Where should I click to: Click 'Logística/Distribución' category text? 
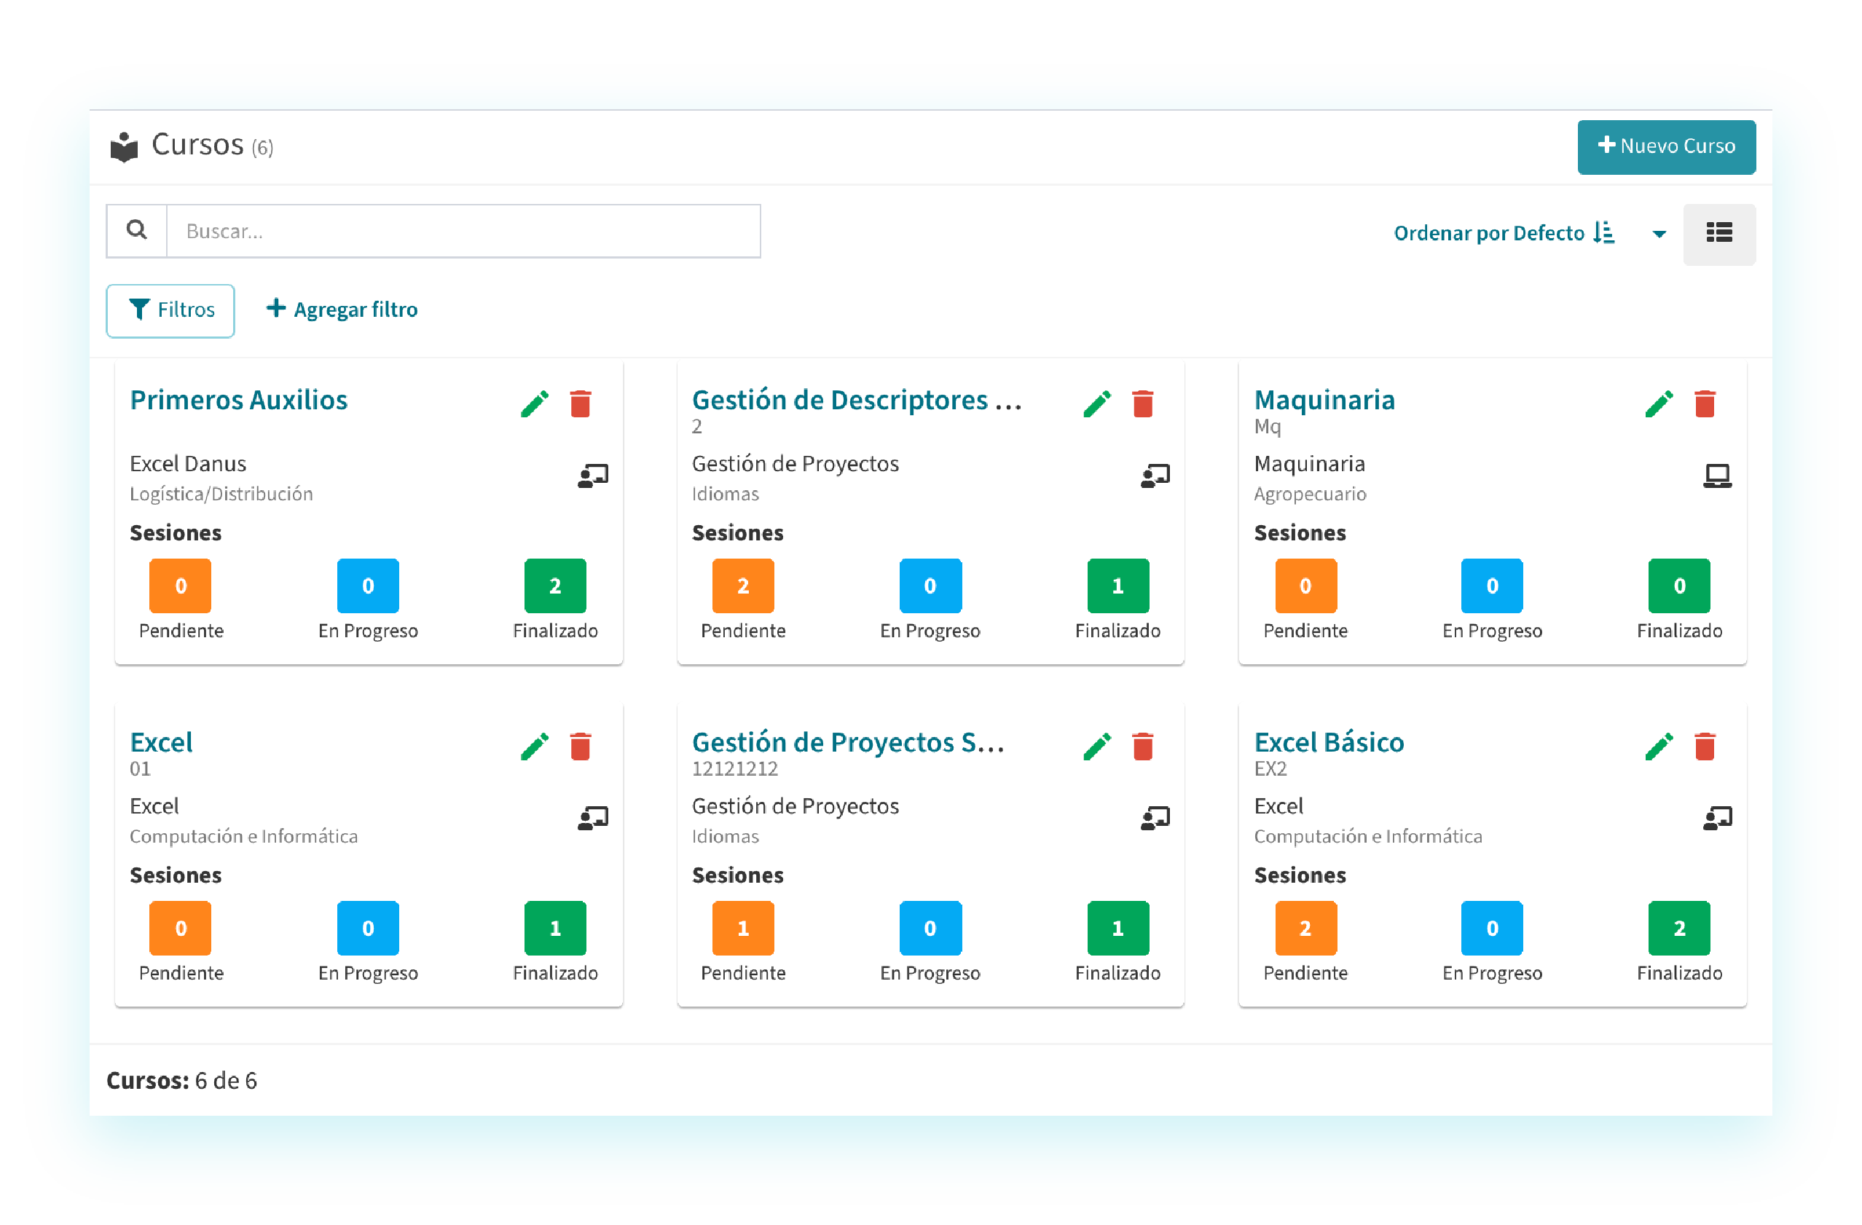click(221, 495)
